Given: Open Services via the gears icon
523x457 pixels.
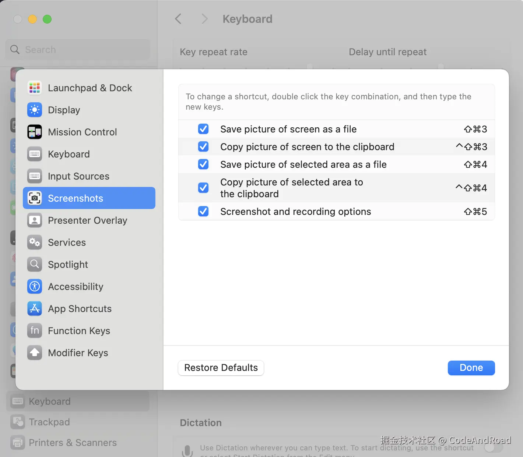Looking at the screenshot, I should click(35, 242).
